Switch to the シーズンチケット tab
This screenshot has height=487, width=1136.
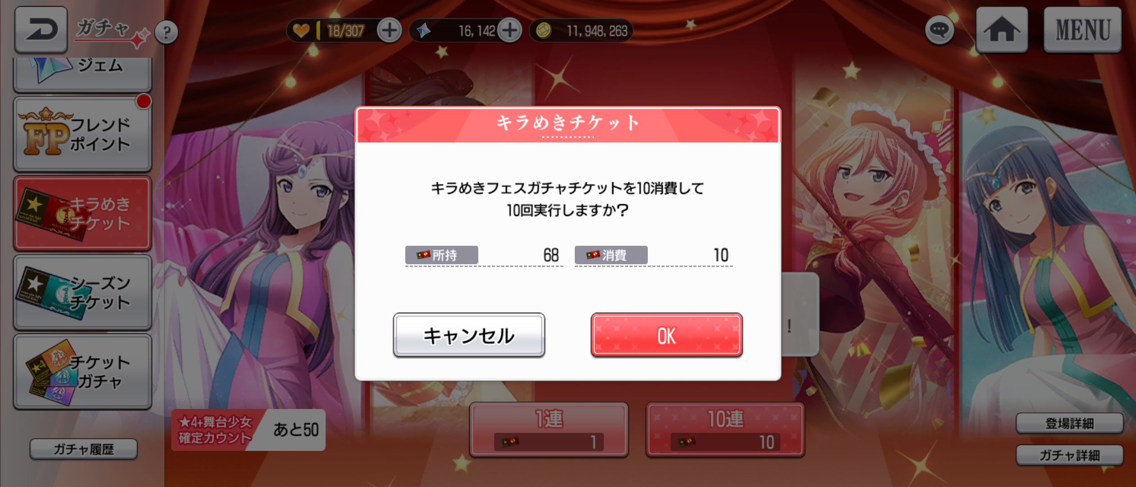coord(82,292)
